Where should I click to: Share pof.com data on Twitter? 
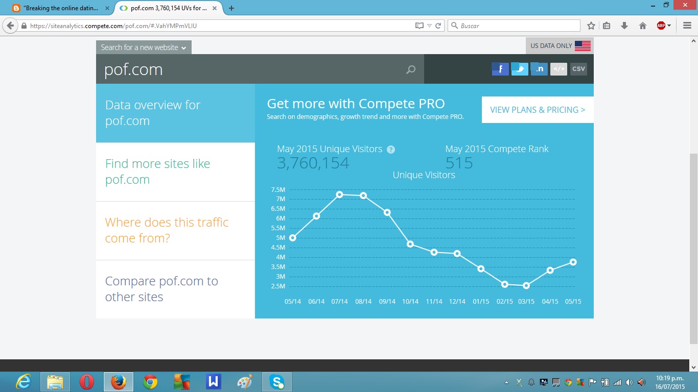(520, 69)
